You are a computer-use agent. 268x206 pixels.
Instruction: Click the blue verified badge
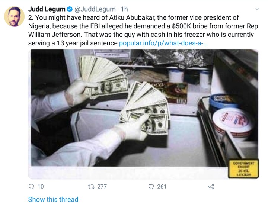[x=69, y=9]
